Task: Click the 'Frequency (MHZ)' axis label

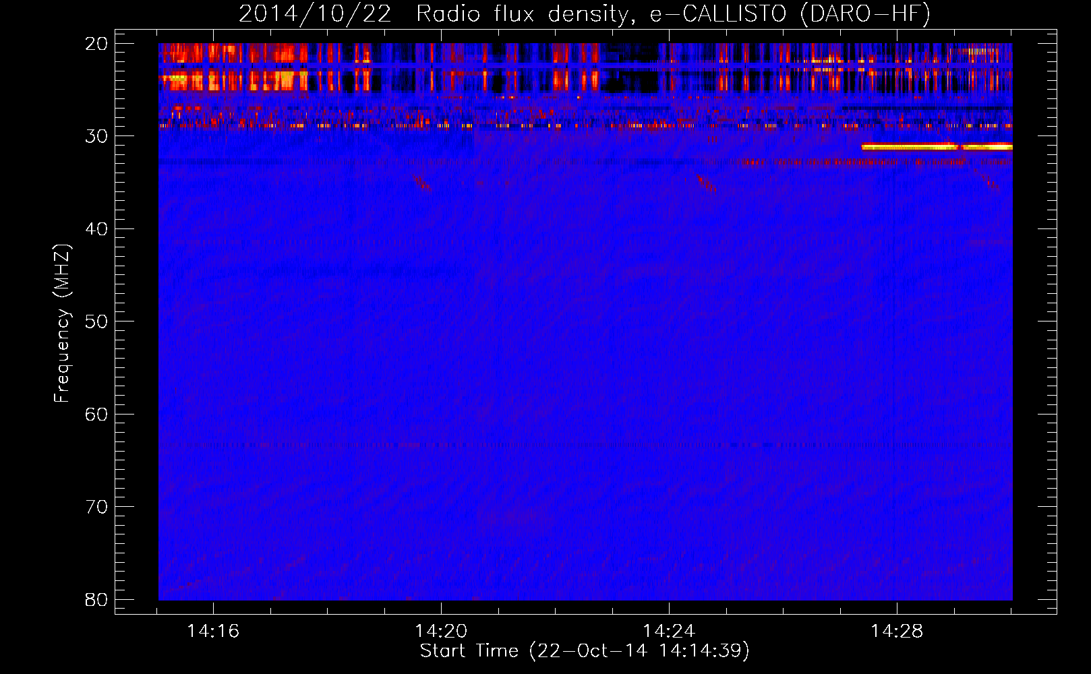Action: (62, 324)
